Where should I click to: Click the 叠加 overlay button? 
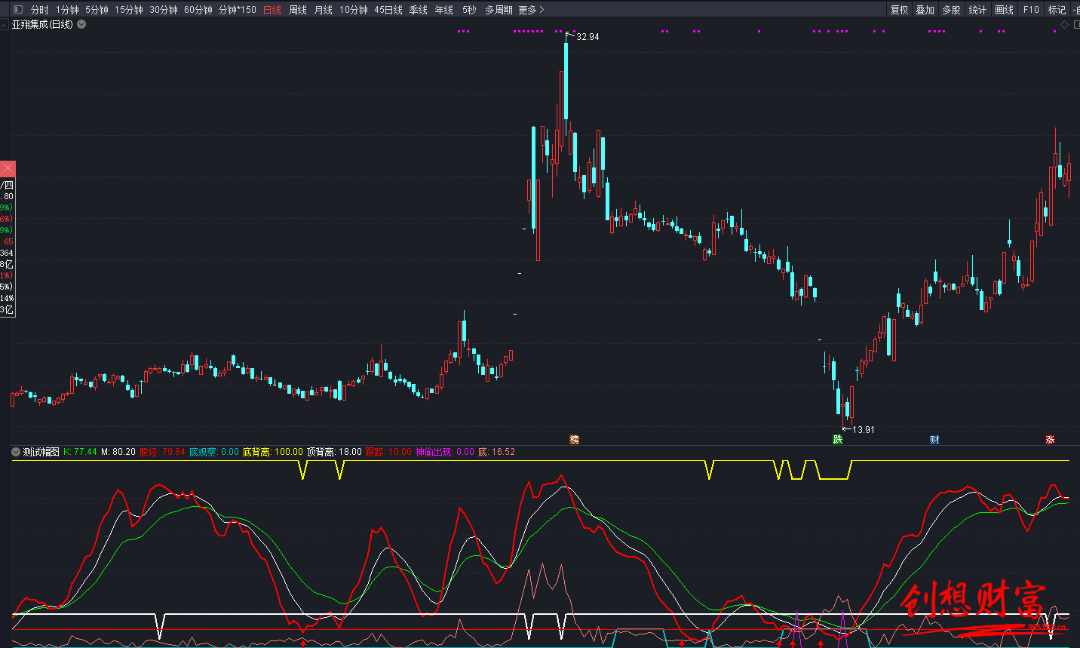coord(925,10)
